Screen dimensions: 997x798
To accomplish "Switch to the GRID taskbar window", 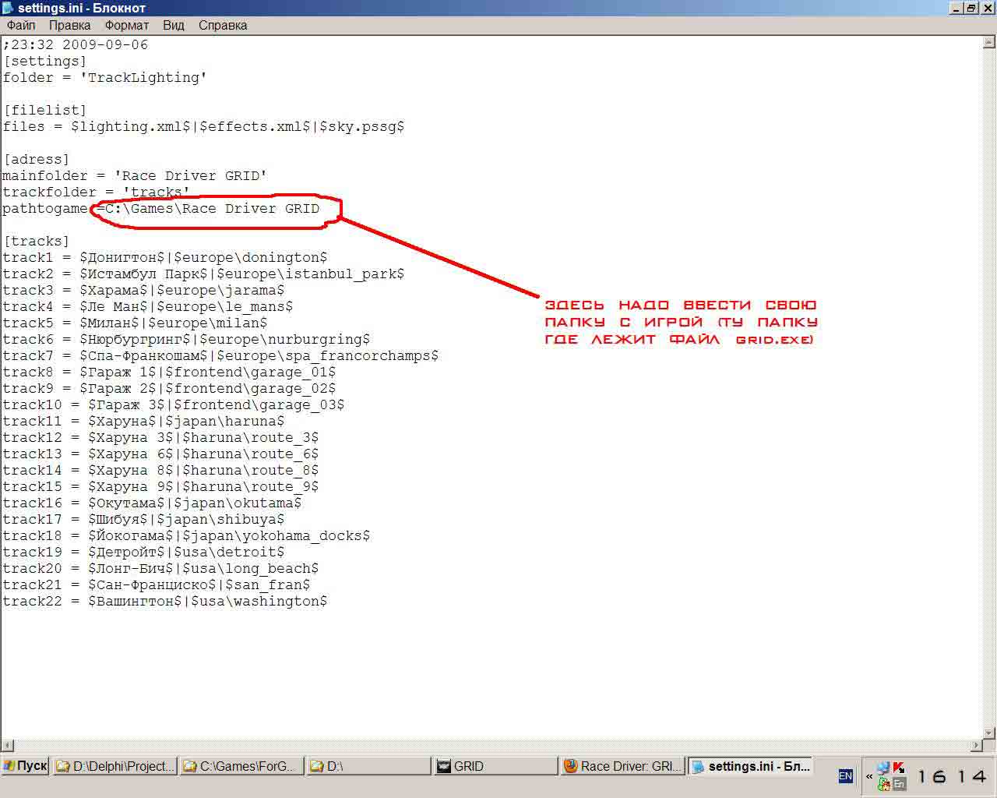I will click(x=495, y=766).
